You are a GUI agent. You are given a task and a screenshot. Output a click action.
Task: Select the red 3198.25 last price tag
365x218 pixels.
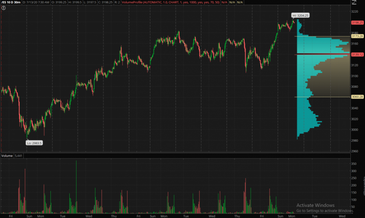[357, 23]
